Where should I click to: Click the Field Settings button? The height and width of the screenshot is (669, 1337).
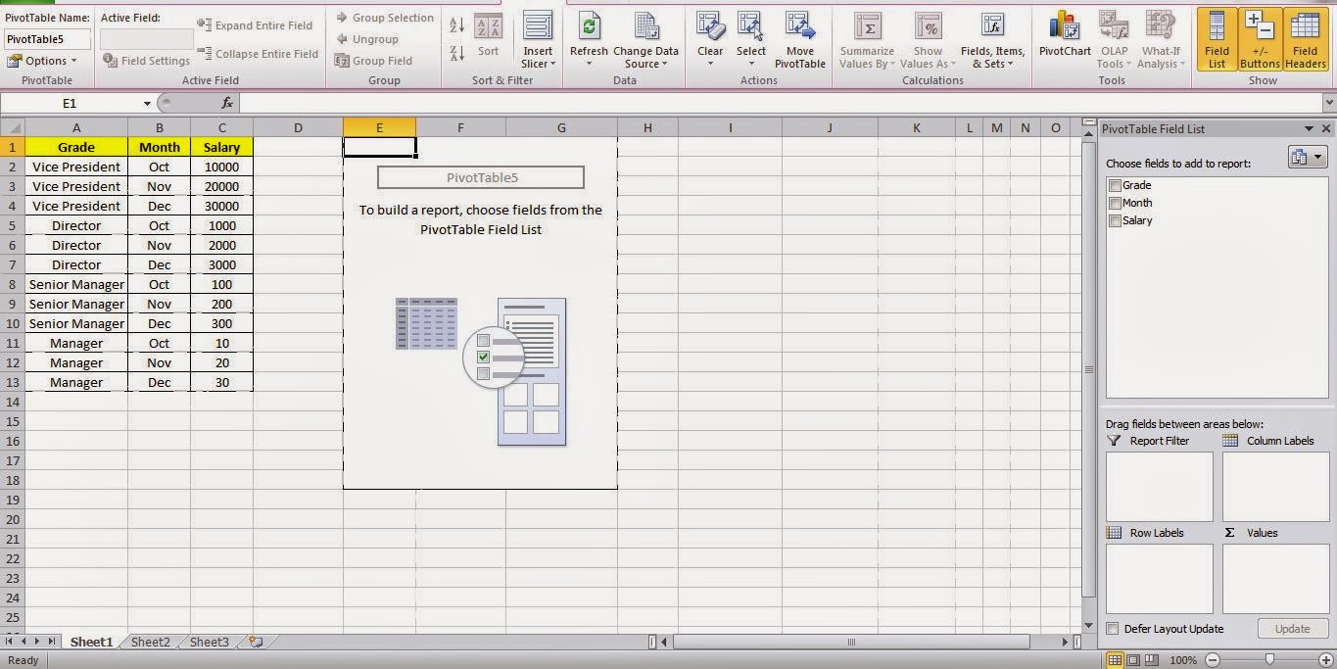coord(147,61)
